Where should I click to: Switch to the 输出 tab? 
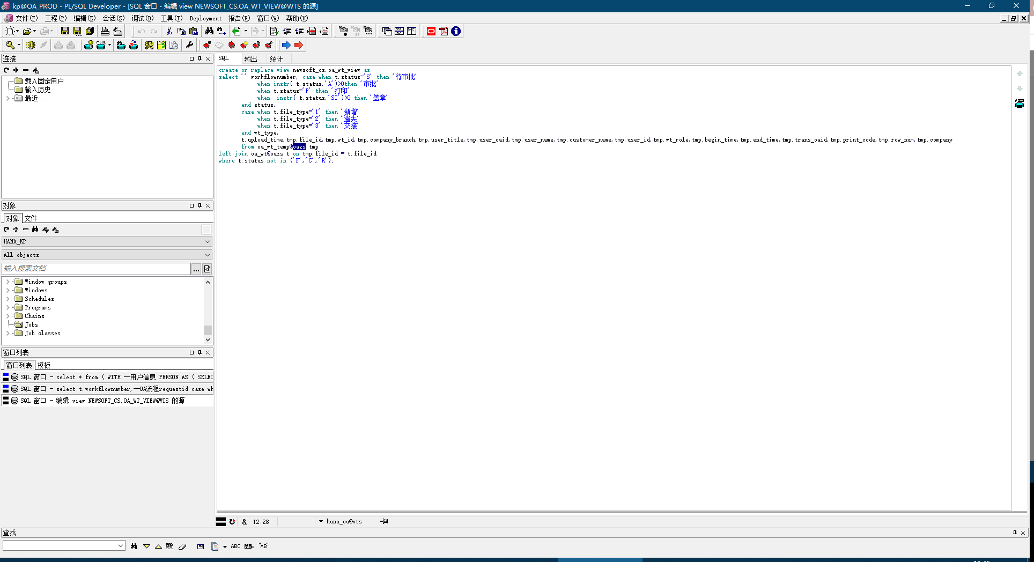coord(250,59)
